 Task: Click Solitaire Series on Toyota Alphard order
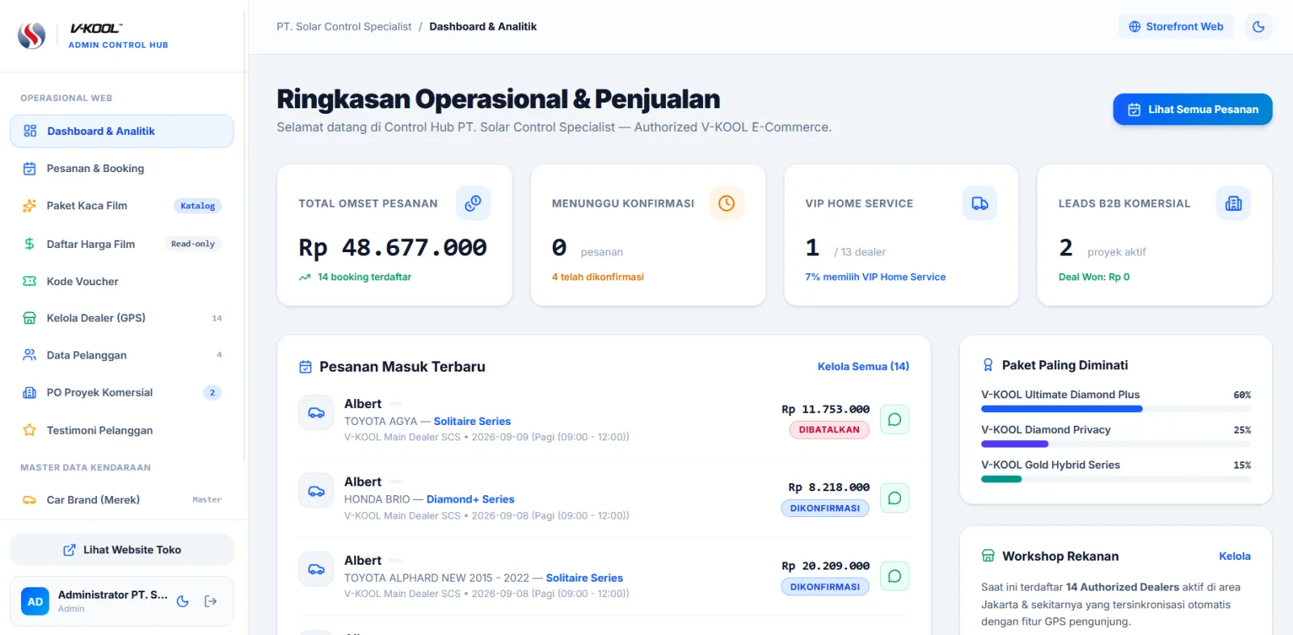(584, 578)
